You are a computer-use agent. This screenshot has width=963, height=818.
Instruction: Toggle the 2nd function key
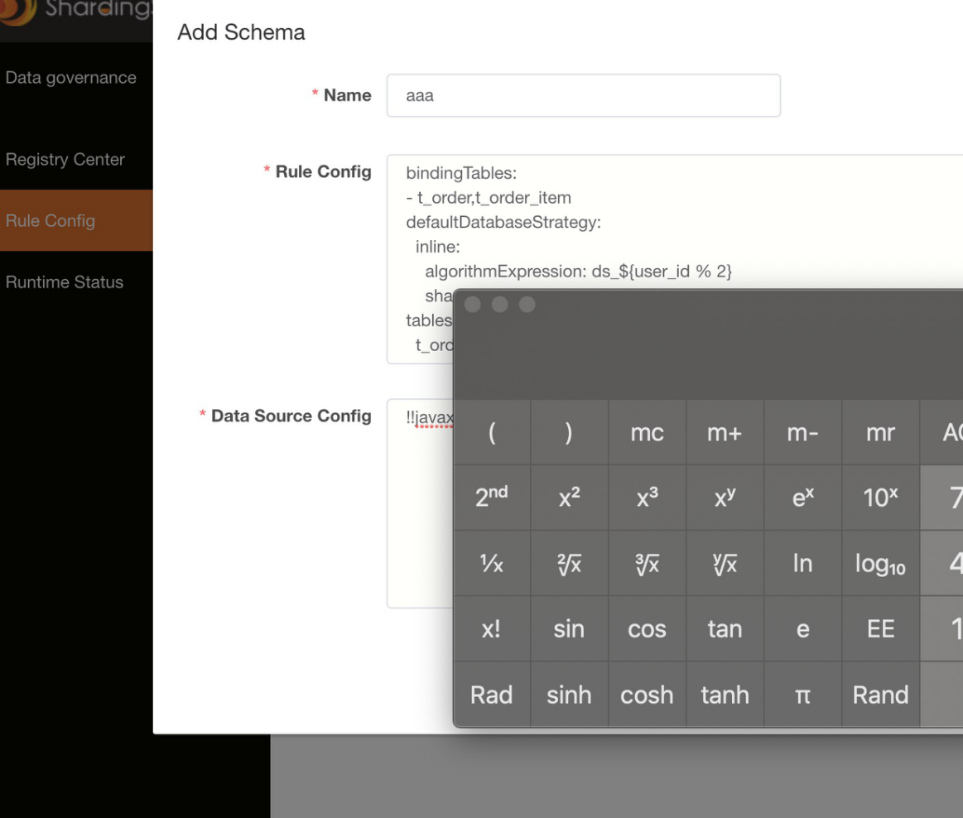tap(491, 498)
